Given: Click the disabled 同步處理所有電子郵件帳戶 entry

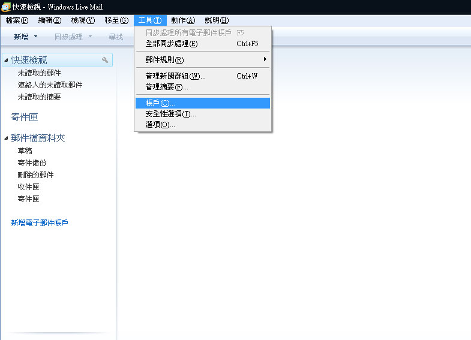Looking at the screenshot, I should point(203,33).
